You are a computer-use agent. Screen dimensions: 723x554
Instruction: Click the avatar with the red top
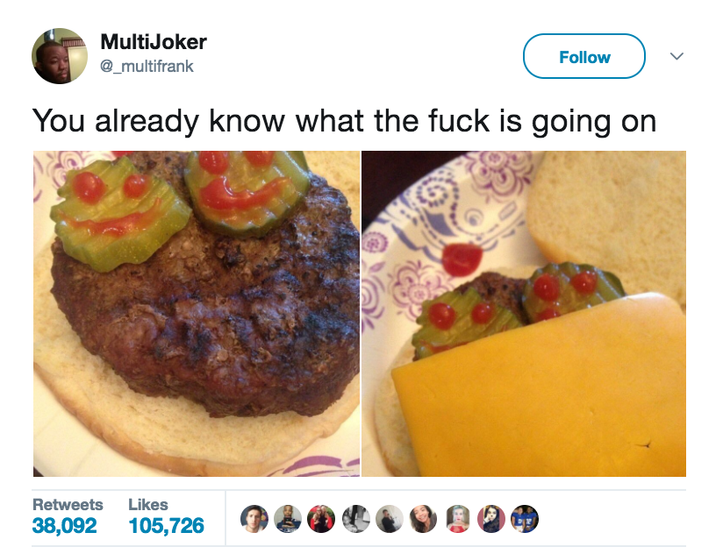click(458, 519)
